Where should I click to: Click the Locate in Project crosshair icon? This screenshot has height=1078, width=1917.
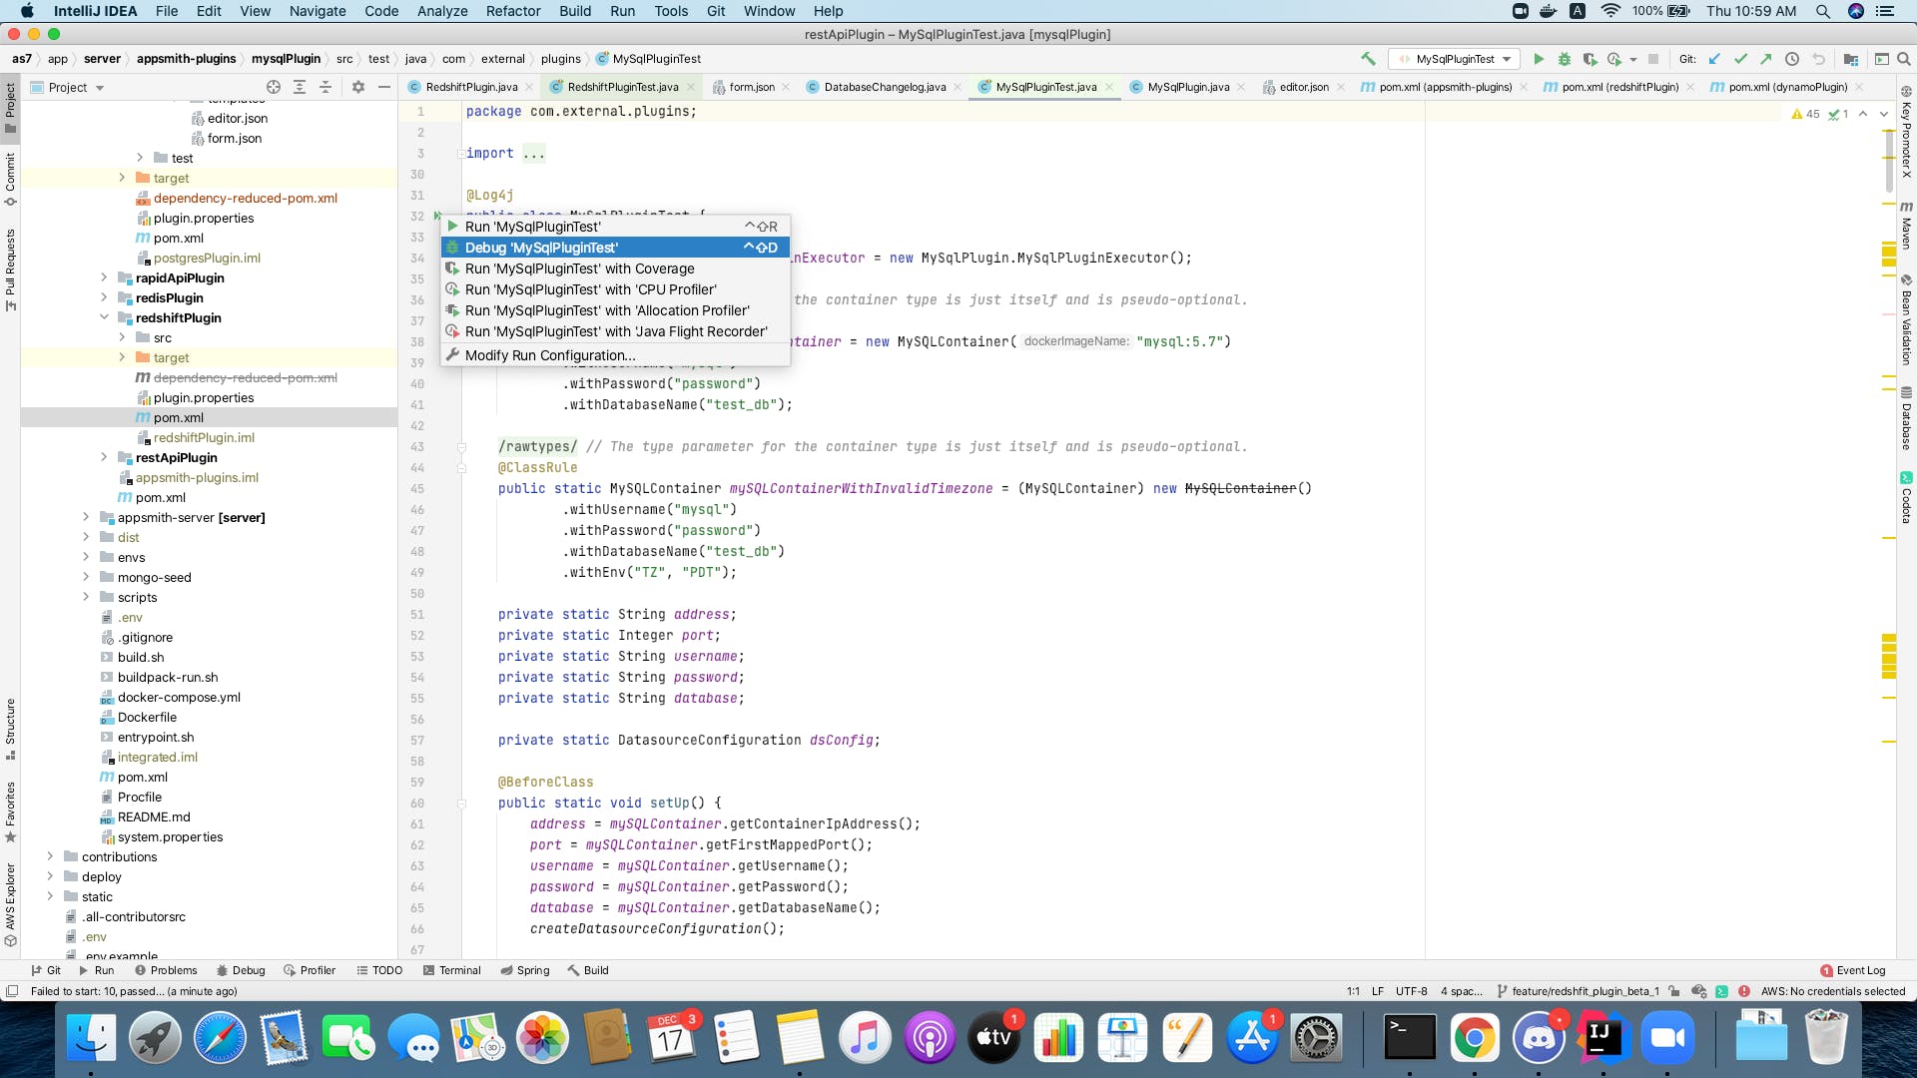[274, 87]
